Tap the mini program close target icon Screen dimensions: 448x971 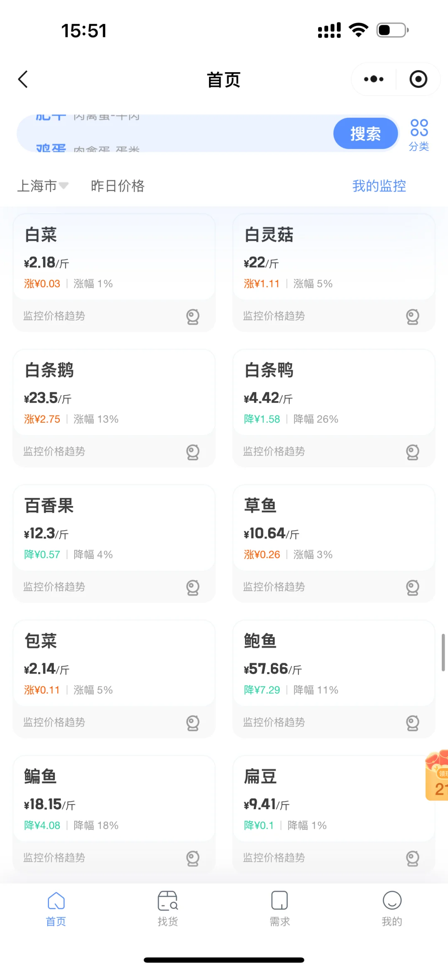pyautogui.click(x=418, y=79)
